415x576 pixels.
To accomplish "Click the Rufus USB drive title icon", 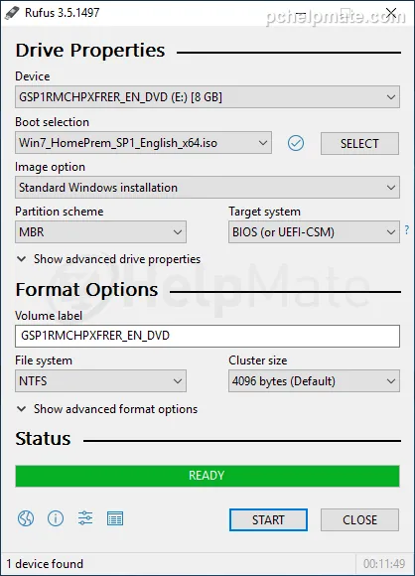I will click(12, 13).
